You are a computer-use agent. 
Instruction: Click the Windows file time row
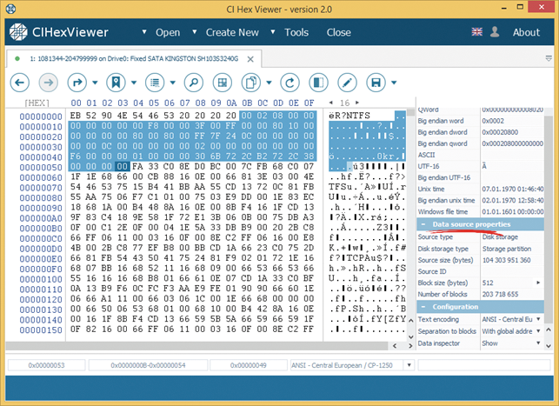(x=481, y=212)
